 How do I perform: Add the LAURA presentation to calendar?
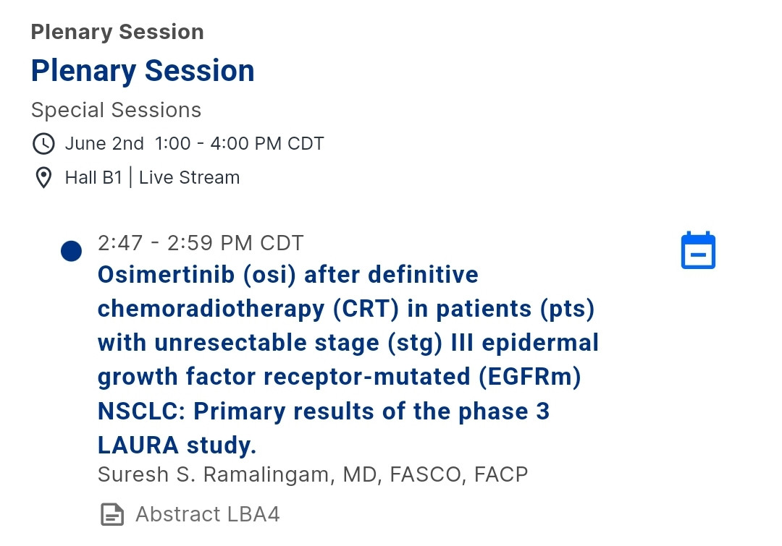(x=698, y=251)
